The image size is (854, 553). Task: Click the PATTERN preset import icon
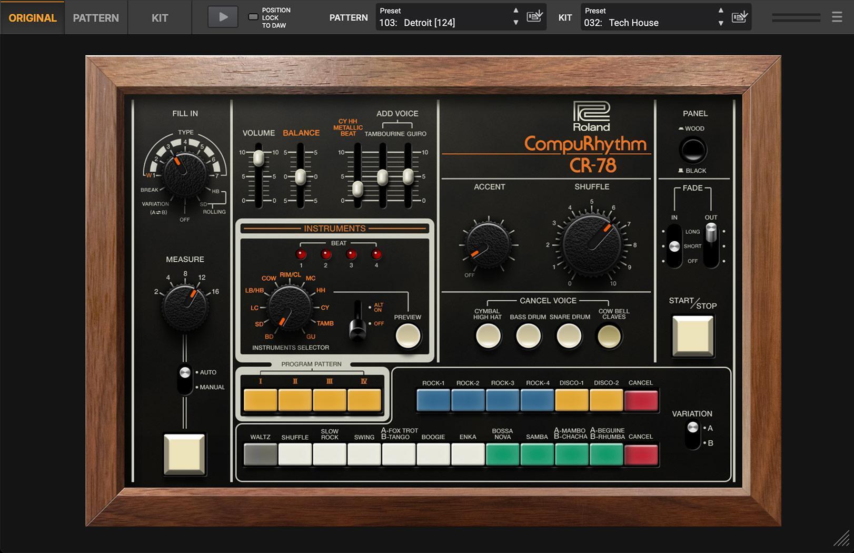pos(534,16)
